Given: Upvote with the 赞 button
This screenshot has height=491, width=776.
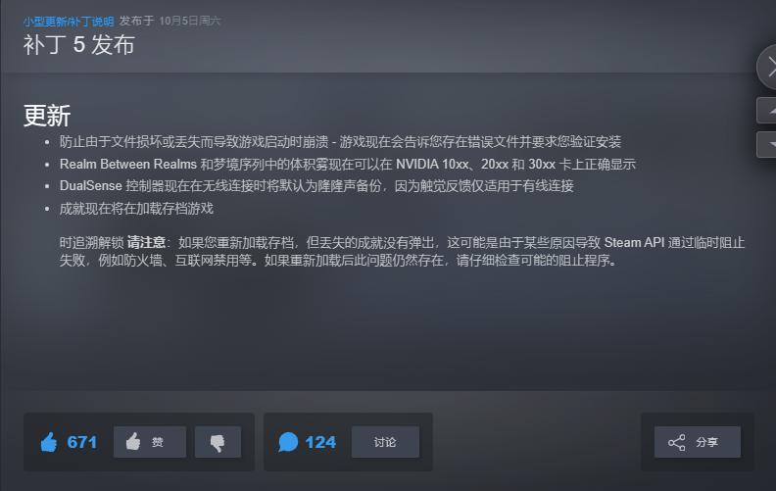Looking at the screenshot, I should pos(150,442).
